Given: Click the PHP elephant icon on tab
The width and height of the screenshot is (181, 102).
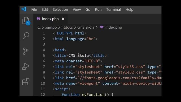Looking at the screenshot, I should pyautogui.click(x=38, y=19).
